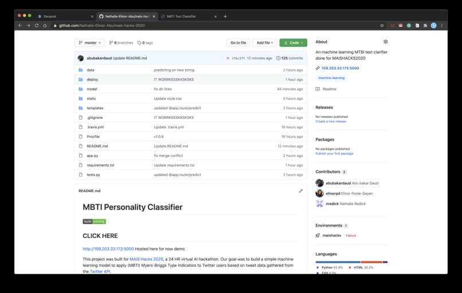Viewport: 462px width, 293px height.
Task: Bookmark page with star icon
Action: (x=382, y=26)
